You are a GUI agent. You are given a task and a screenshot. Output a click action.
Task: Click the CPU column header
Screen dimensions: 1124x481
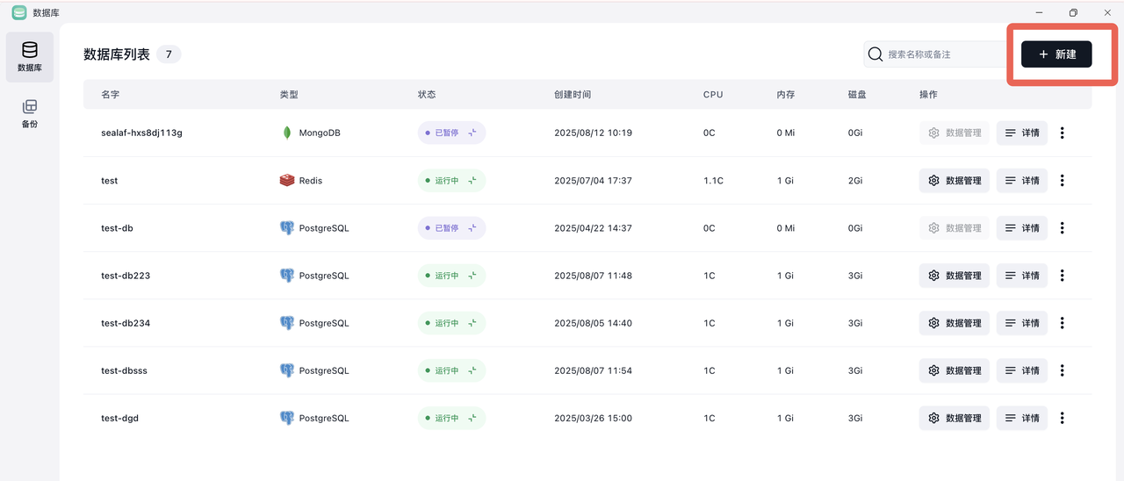tap(713, 94)
